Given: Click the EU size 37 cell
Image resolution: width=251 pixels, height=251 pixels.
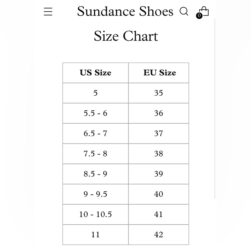Looking at the screenshot, I should click(159, 133).
